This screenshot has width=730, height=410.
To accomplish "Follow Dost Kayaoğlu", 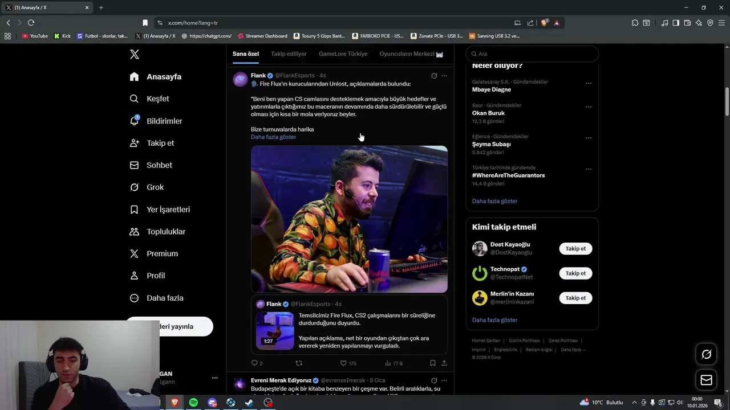I will pos(575,249).
